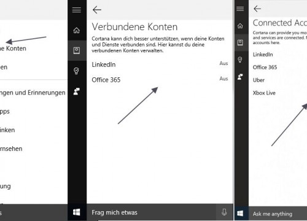This screenshot has width=307, height=221.
Task: Click Aus status next to Office 365
Action: [223, 79]
